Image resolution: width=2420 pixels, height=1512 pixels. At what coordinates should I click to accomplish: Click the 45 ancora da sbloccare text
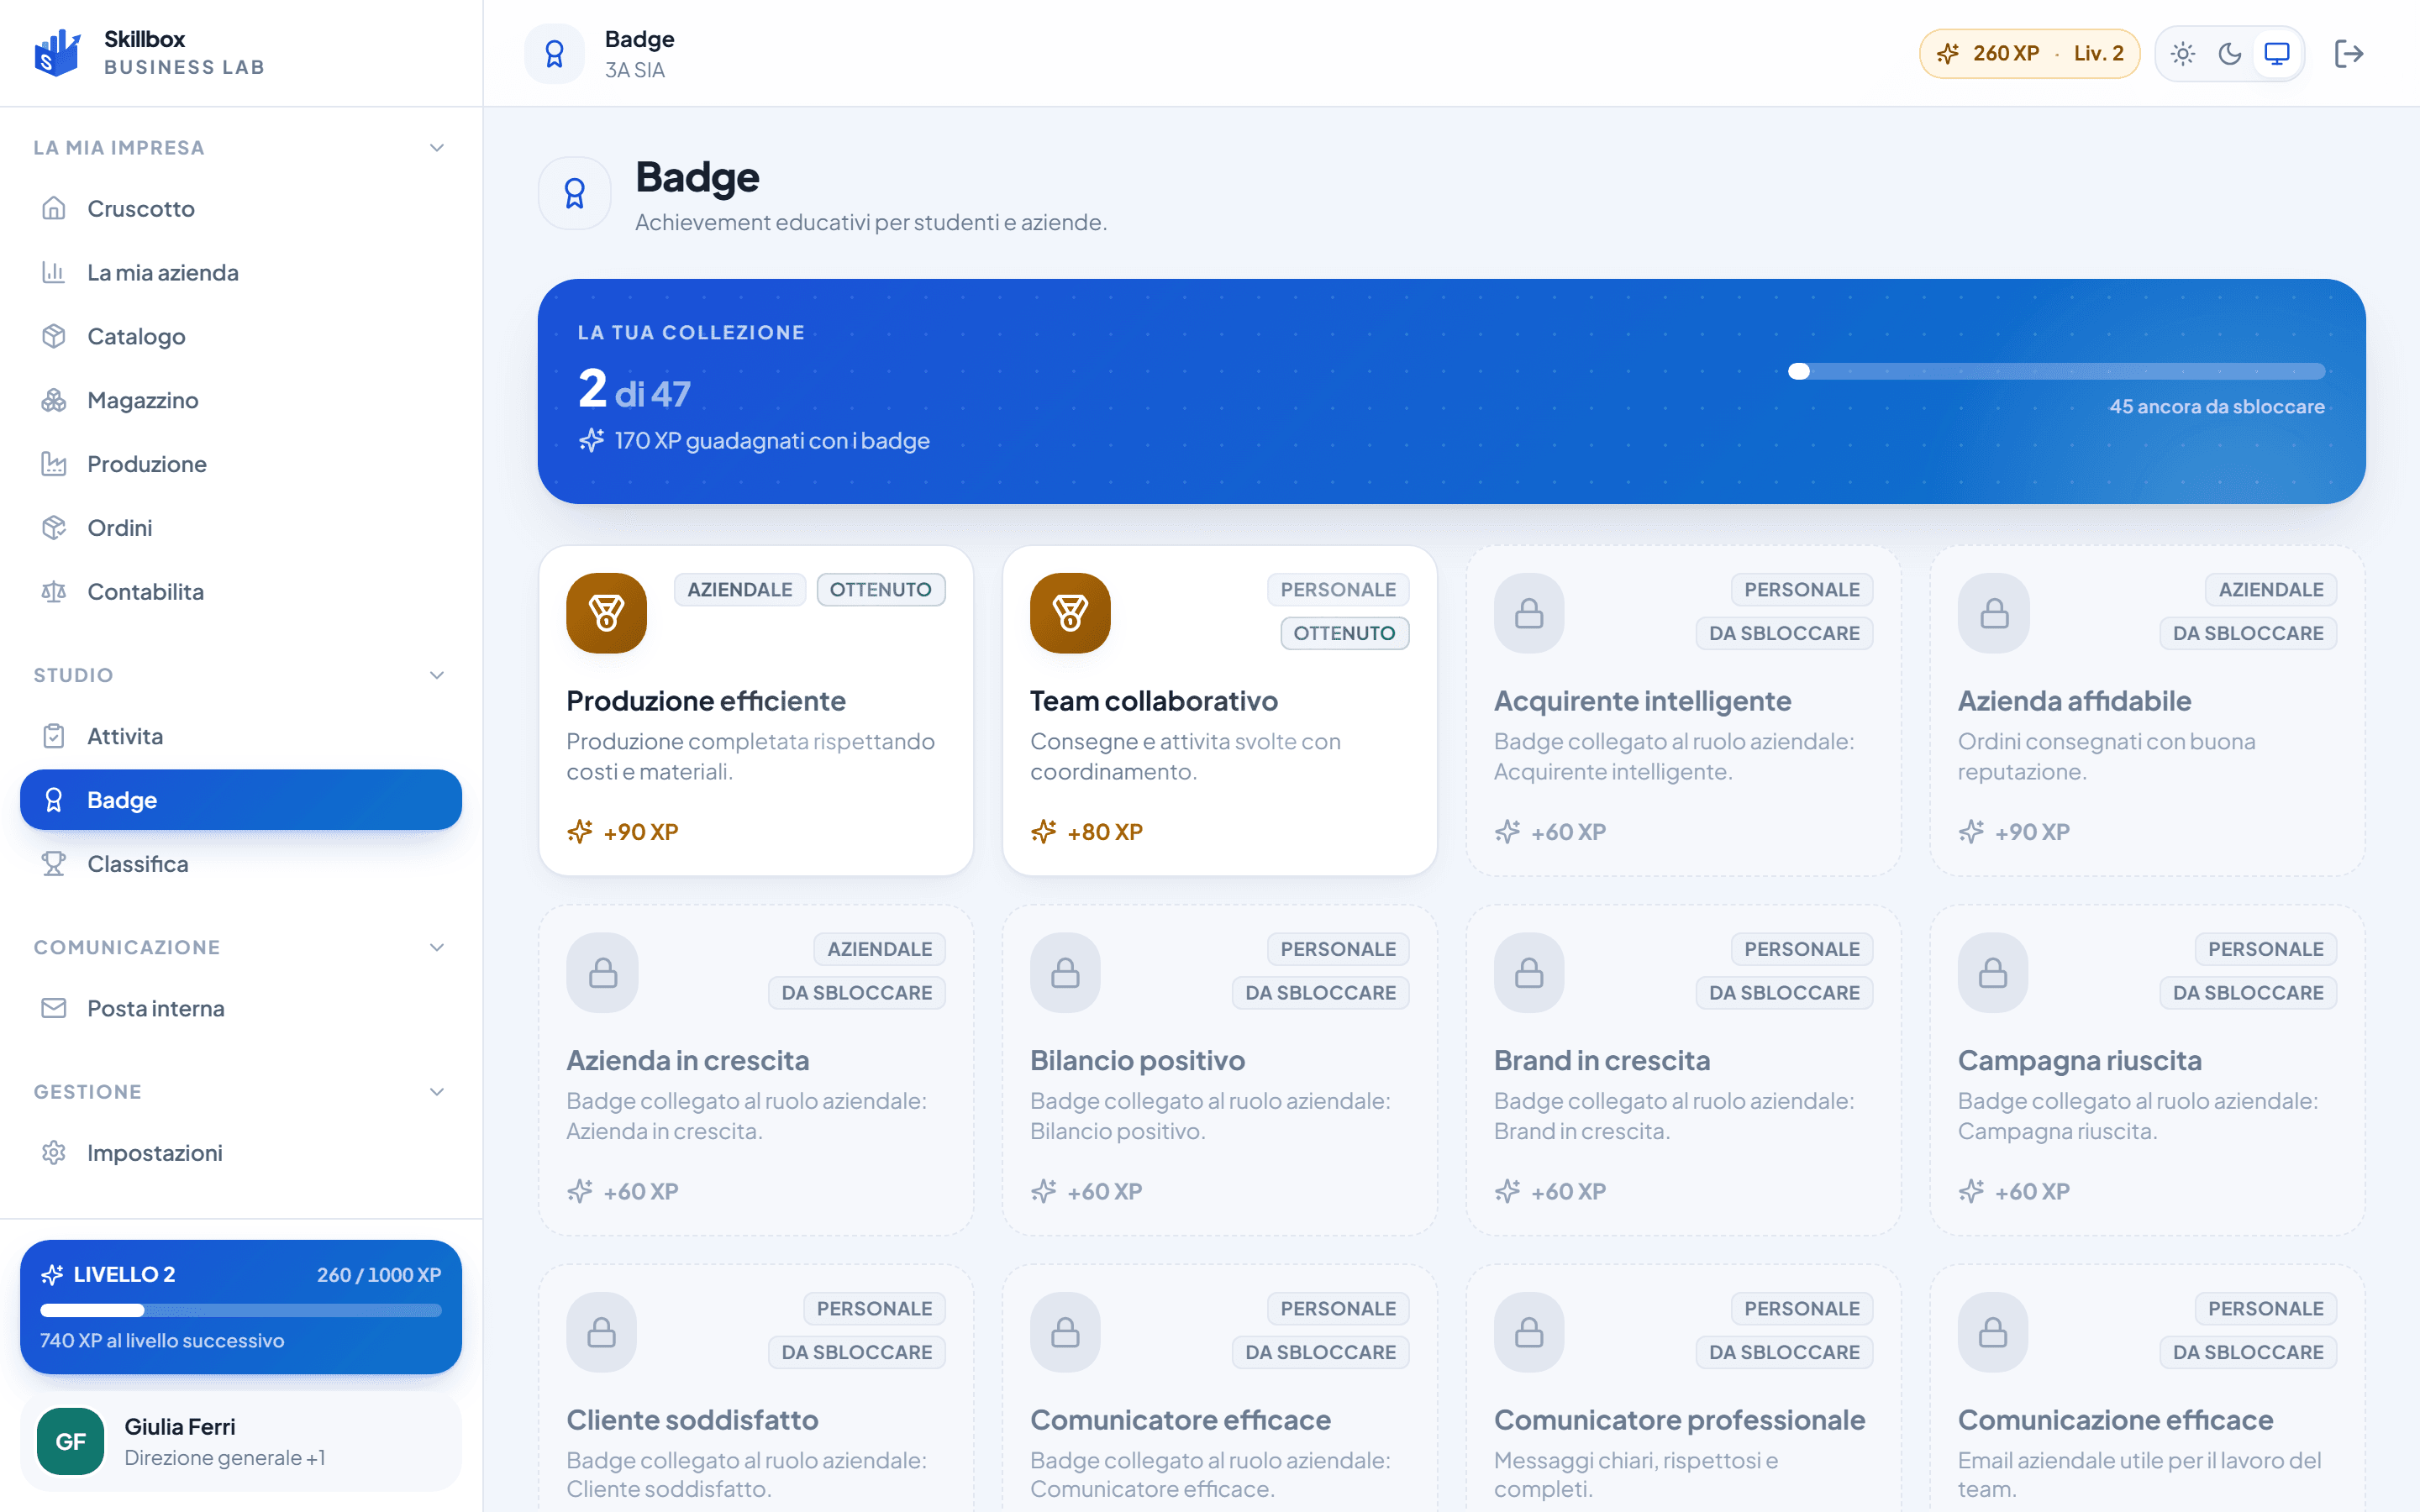(2217, 407)
